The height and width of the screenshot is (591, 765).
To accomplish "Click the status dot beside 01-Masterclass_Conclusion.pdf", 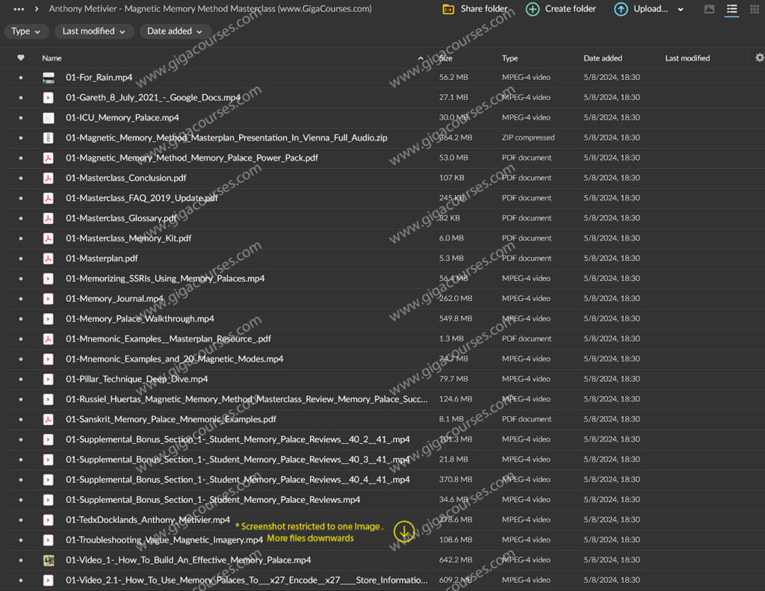I will 20,178.
